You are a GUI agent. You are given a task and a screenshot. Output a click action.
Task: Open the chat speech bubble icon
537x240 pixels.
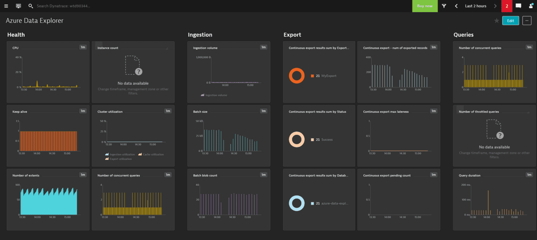click(x=519, y=6)
